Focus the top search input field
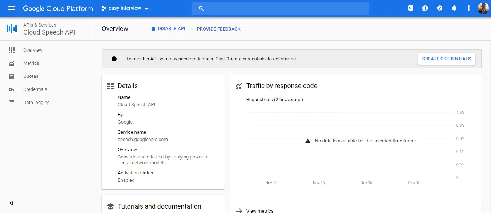The height and width of the screenshot is (213, 491). 280,8
